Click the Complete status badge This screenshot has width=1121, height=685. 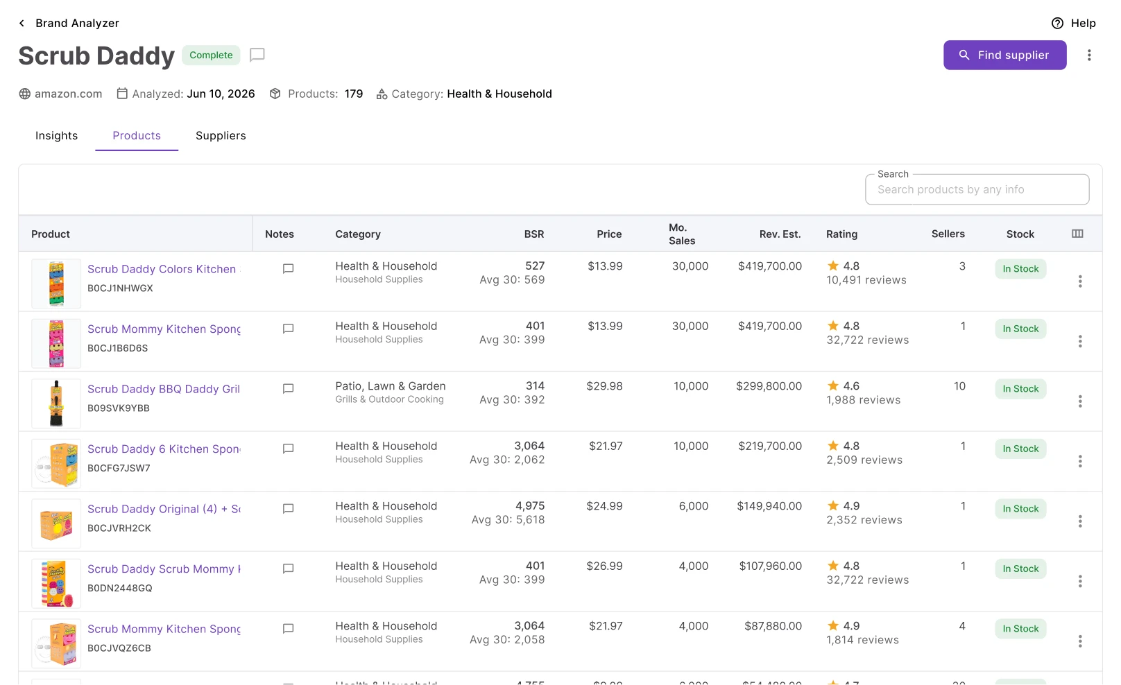[x=211, y=55]
